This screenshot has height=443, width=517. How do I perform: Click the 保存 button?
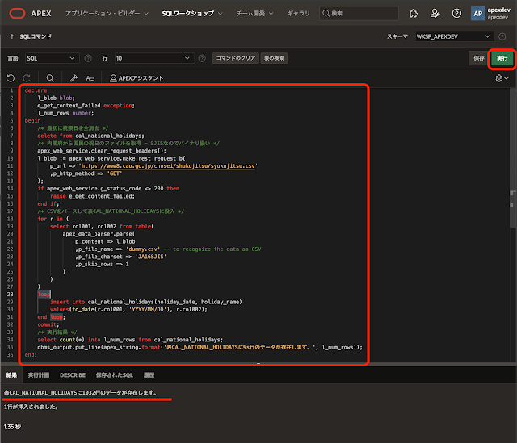(x=479, y=58)
